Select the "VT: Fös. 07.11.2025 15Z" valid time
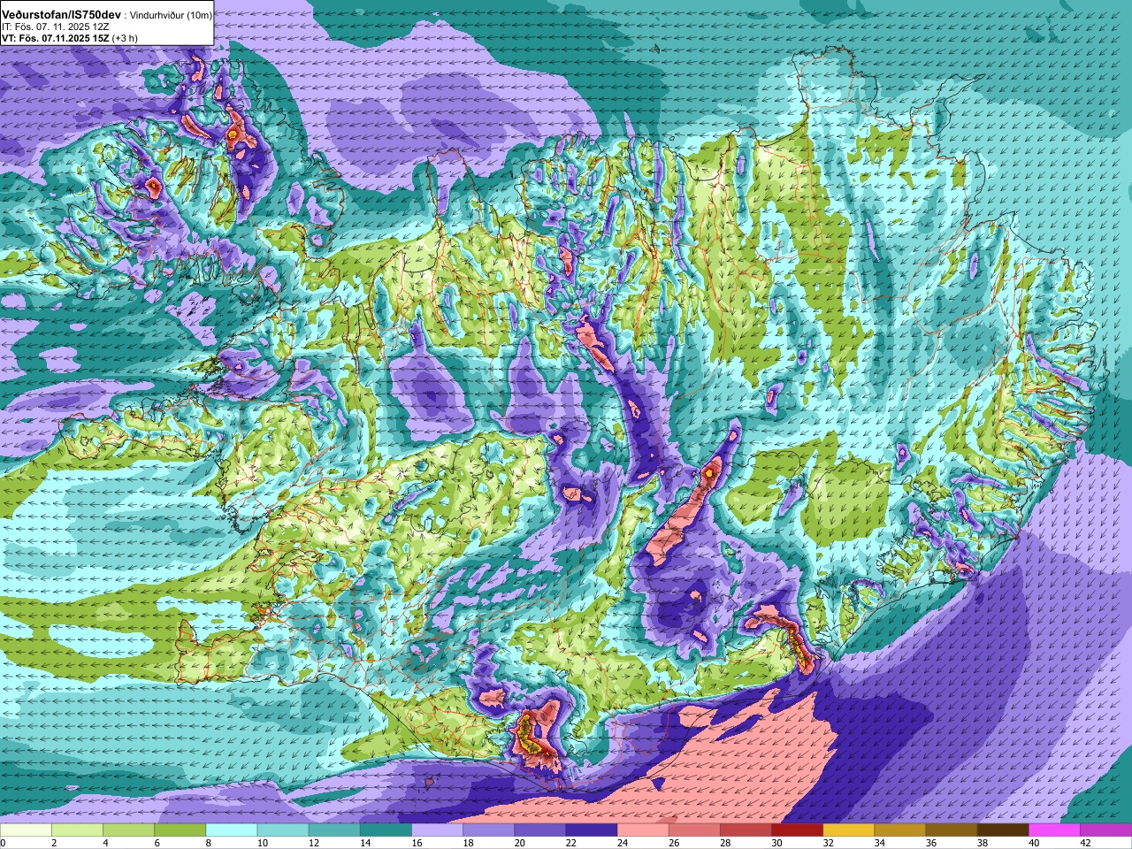The image size is (1132, 849). pyautogui.click(x=56, y=38)
